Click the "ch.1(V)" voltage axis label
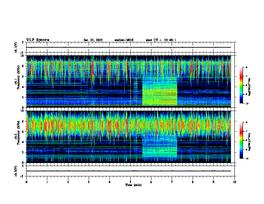 16,47
